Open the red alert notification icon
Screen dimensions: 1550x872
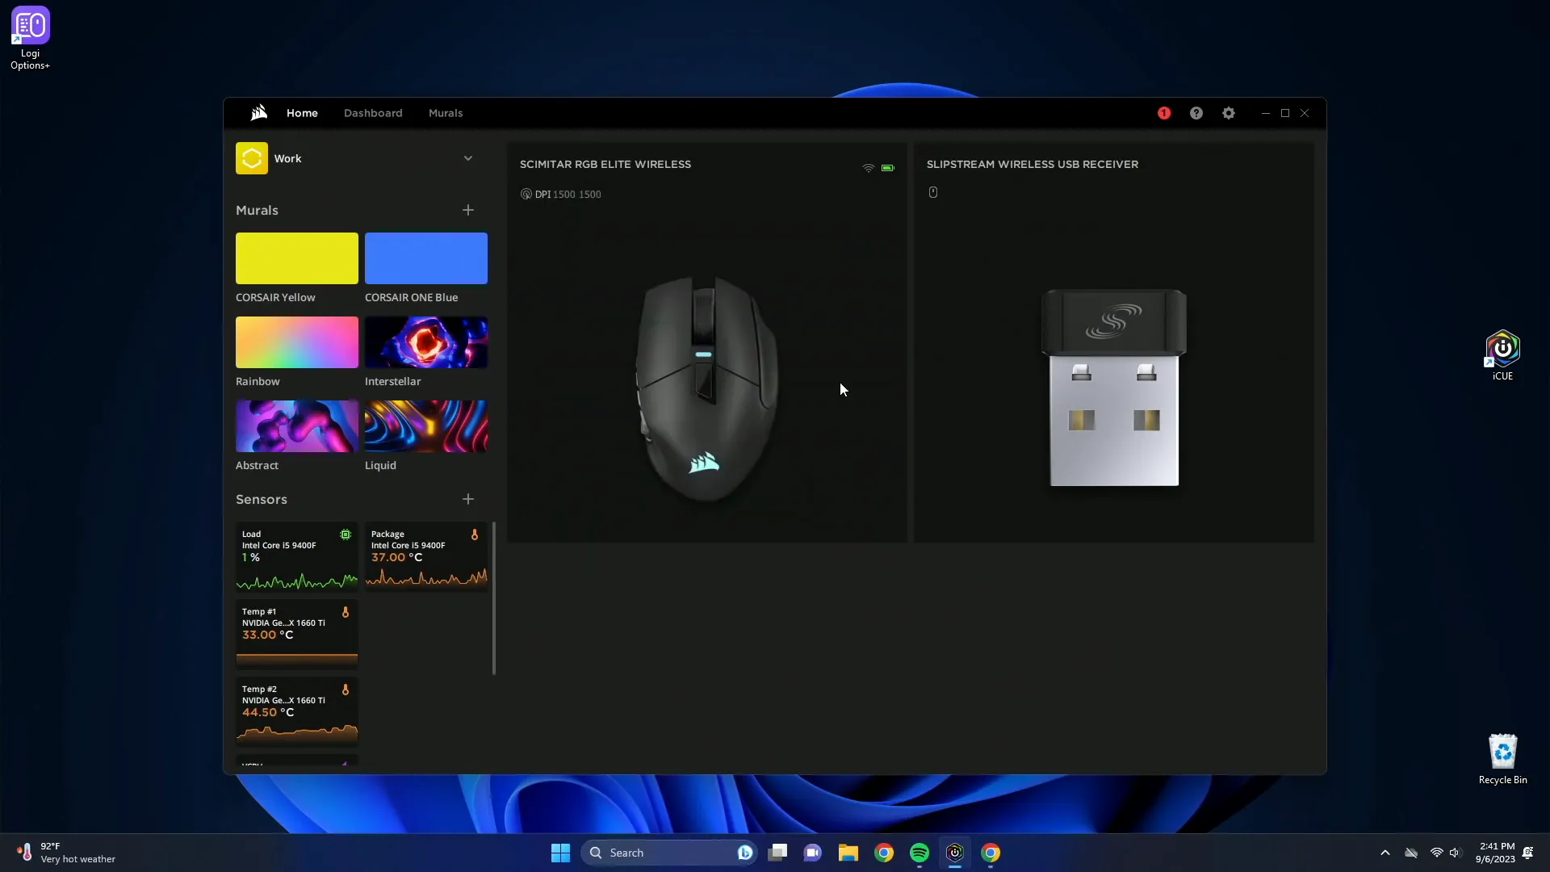click(1163, 113)
